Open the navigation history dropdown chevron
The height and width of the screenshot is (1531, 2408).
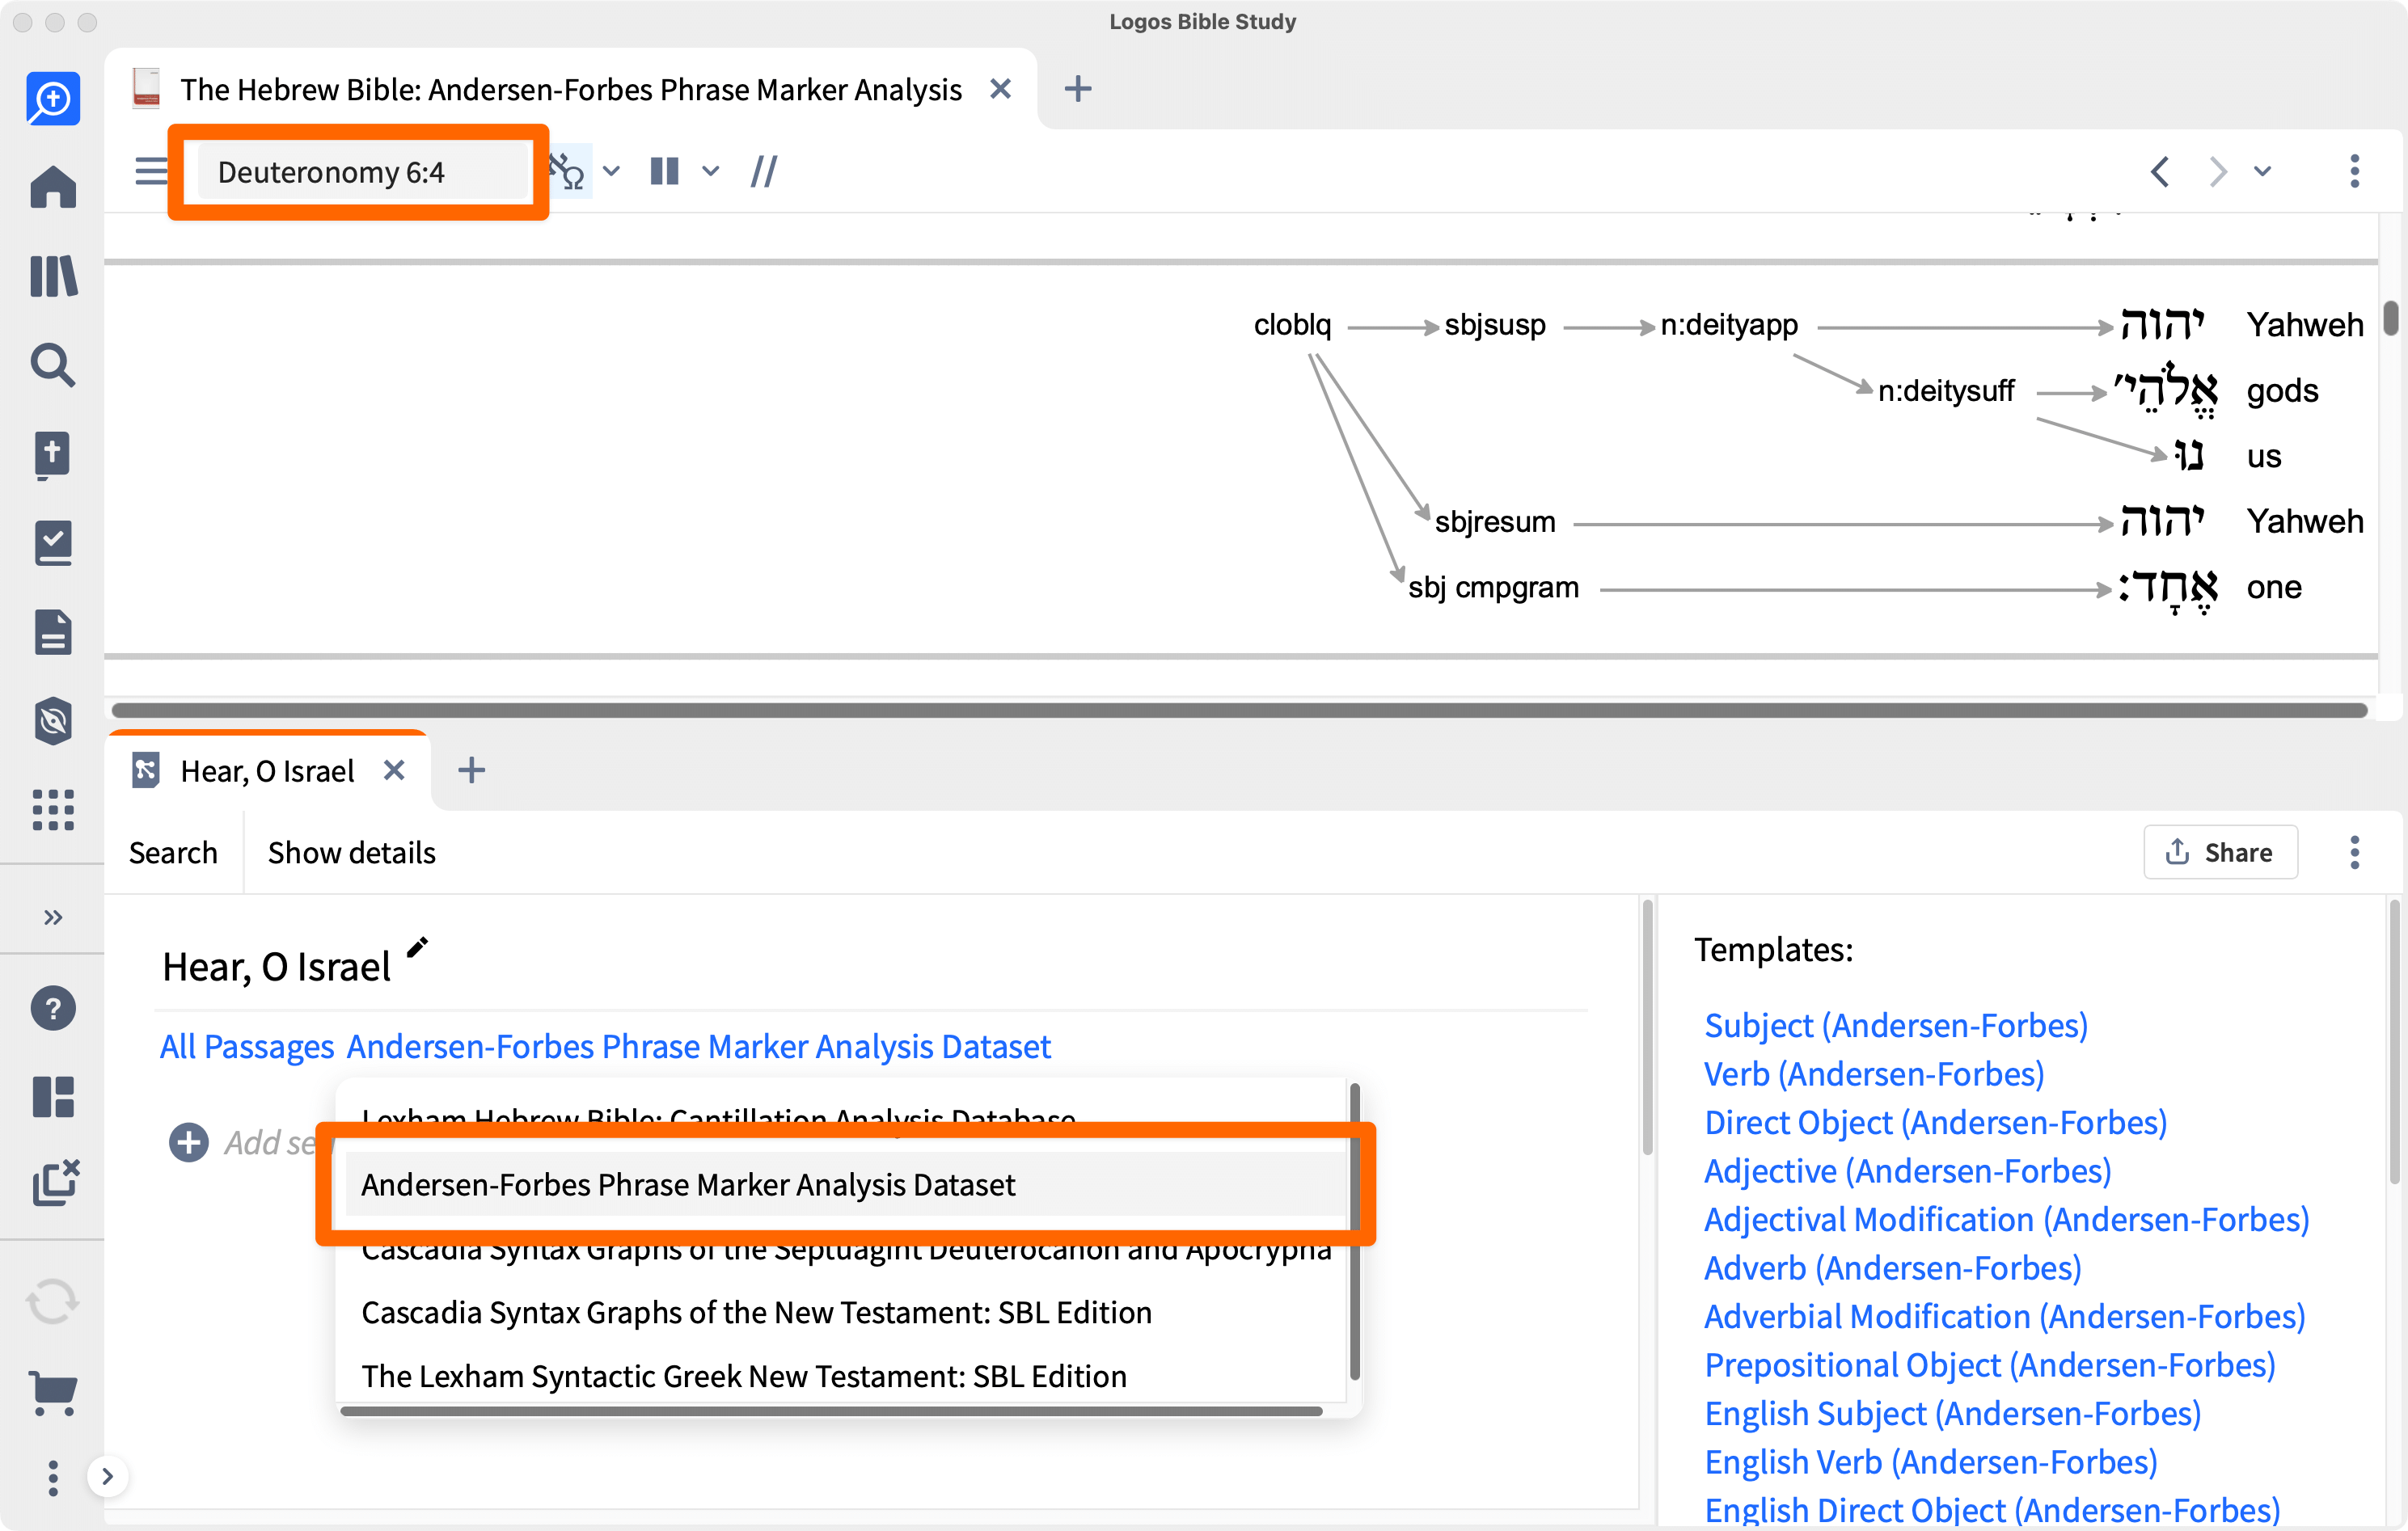(x=2263, y=171)
